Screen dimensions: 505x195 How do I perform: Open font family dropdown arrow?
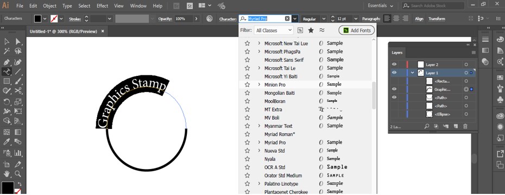295,19
